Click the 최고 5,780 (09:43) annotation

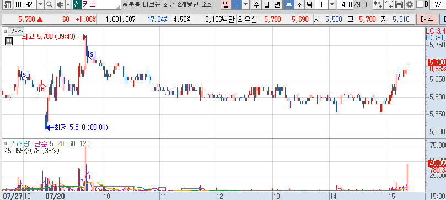(49, 37)
